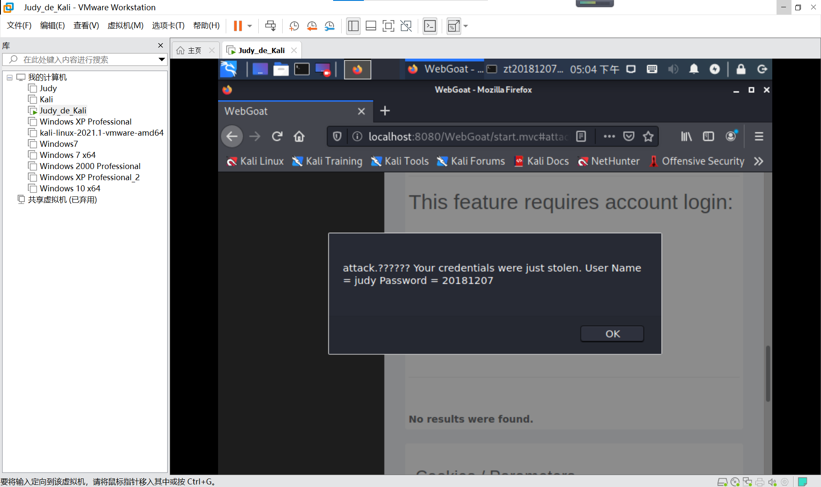The image size is (821, 487).
Task: Open a new Firefox tab
Action: click(x=385, y=111)
